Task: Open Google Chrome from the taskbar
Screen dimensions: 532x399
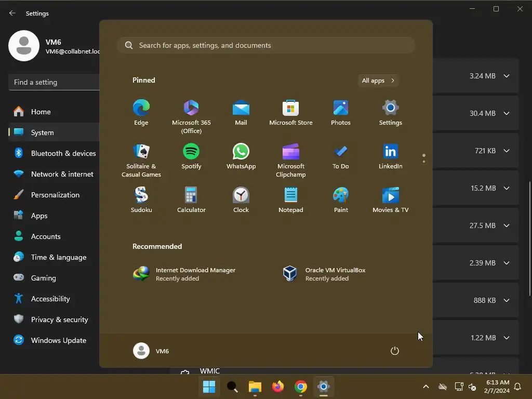Action: click(x=301, y=387)
